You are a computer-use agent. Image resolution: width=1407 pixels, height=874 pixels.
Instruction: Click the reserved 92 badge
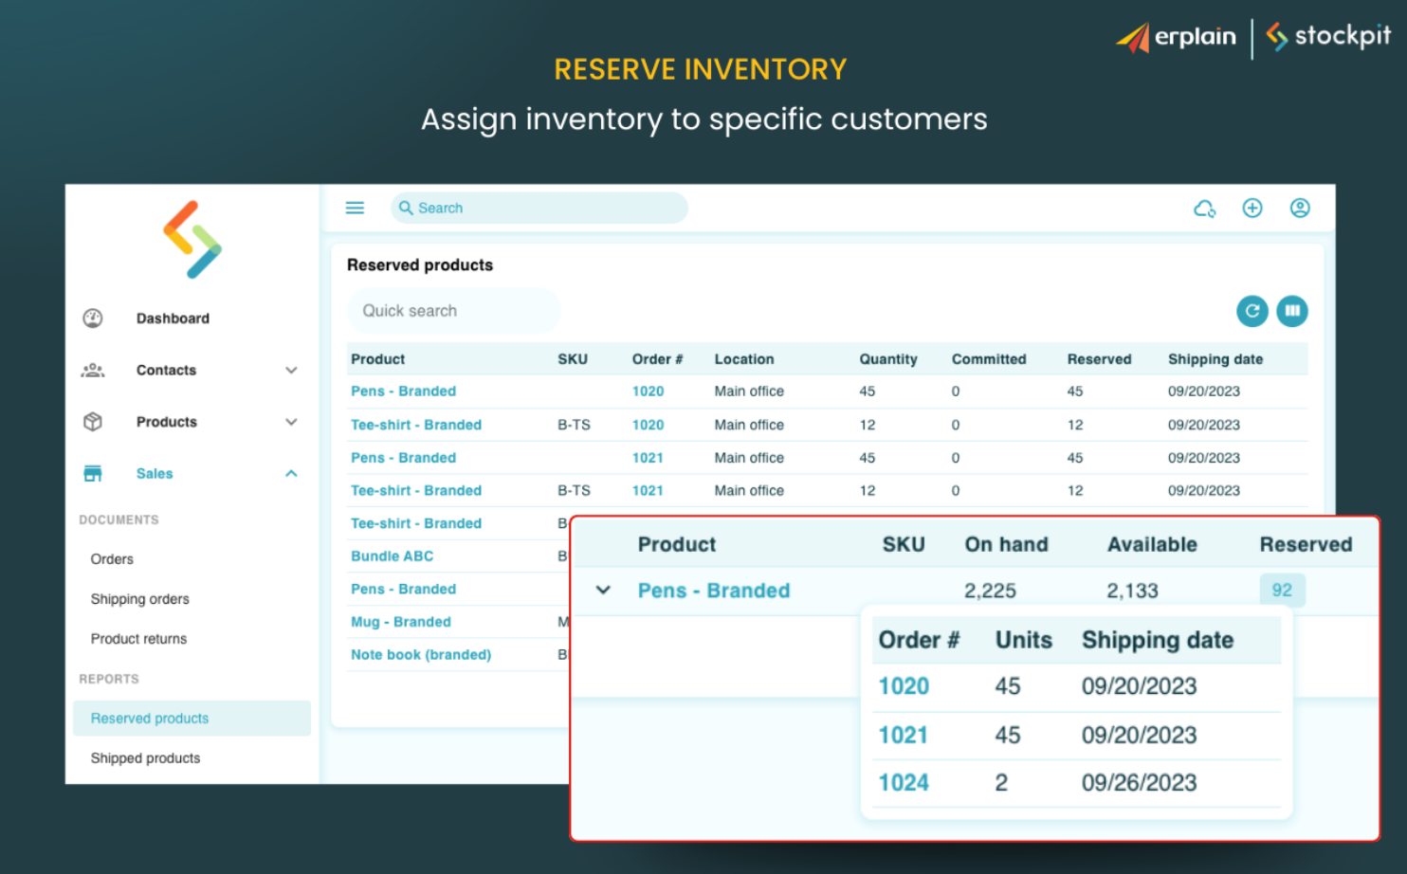pyautogui.click(x=1282, y=590)
